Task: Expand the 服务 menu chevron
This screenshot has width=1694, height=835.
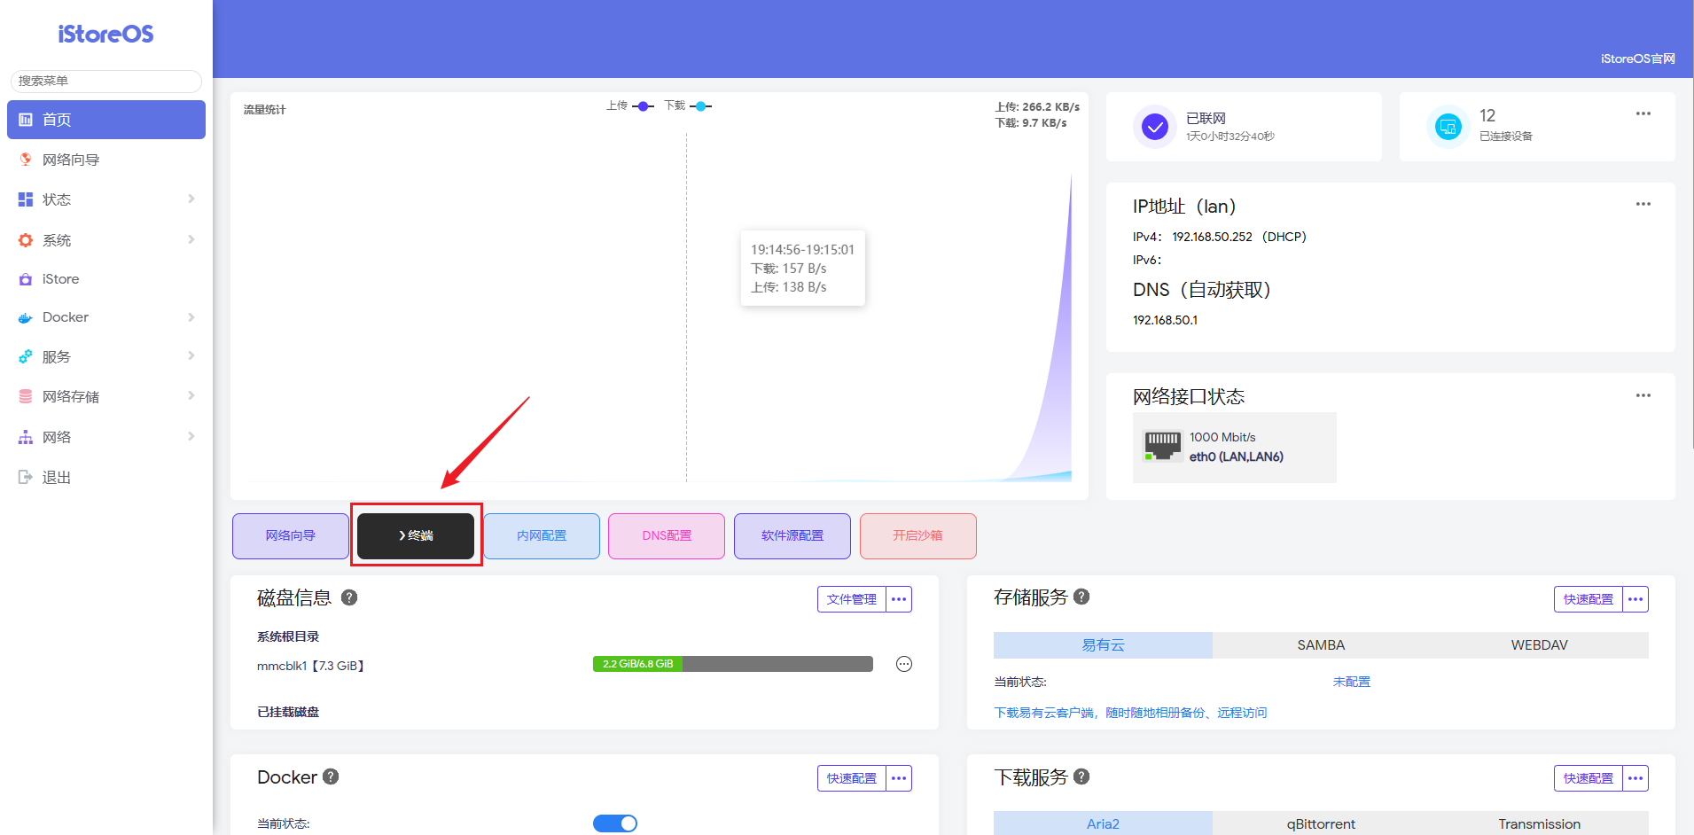Action: 191,356
